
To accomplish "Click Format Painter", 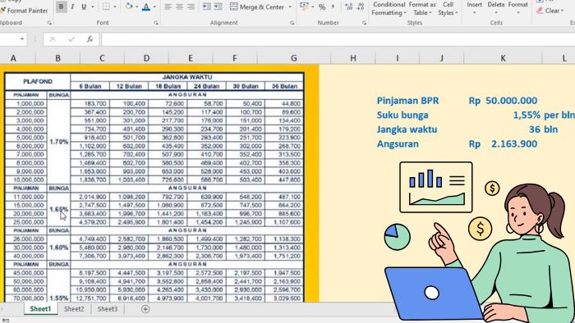I will coord(24,11).
